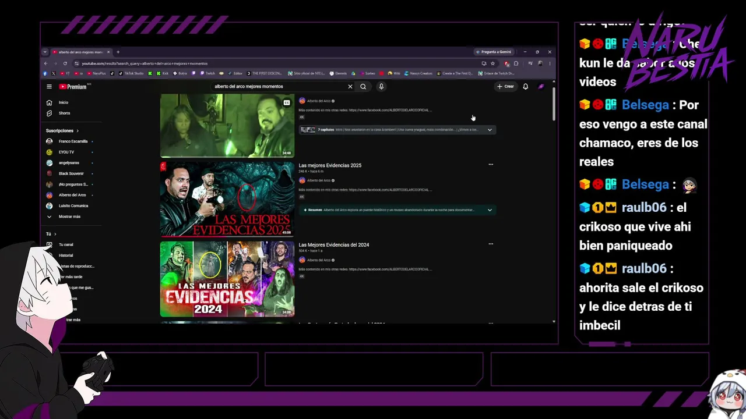This screenshot has width=746, height=419.
Task: Open the YouTube hamburger guide menu
Action: pos(49,87)
